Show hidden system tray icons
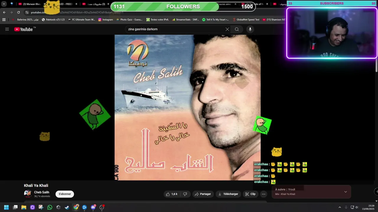Screen dimensions: 378x212 340,207
